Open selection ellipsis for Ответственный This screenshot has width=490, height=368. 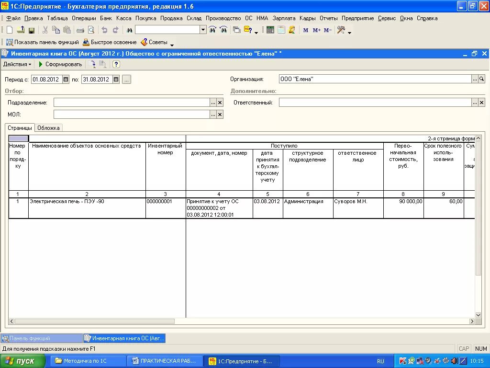(x=475, y=103)
